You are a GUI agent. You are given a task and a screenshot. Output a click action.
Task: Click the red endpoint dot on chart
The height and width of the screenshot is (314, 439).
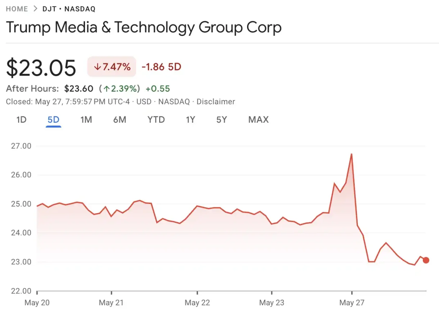(x=426, y=260)
